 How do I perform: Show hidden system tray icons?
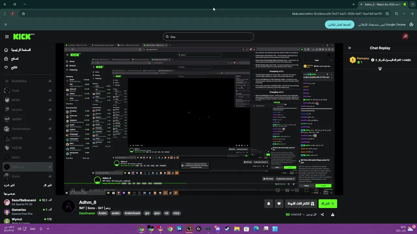[48, 229]
